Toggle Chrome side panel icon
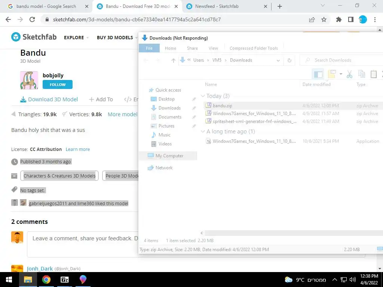This screenshot has width=383, height=287. [x=351, y=19]
